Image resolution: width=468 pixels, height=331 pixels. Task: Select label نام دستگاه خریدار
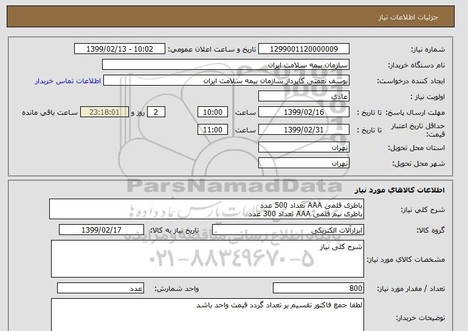[416, 65]
